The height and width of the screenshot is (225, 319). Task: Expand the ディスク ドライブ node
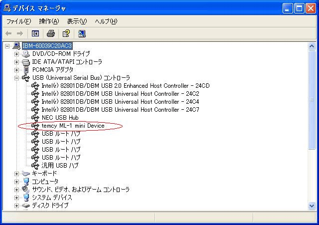16,206
